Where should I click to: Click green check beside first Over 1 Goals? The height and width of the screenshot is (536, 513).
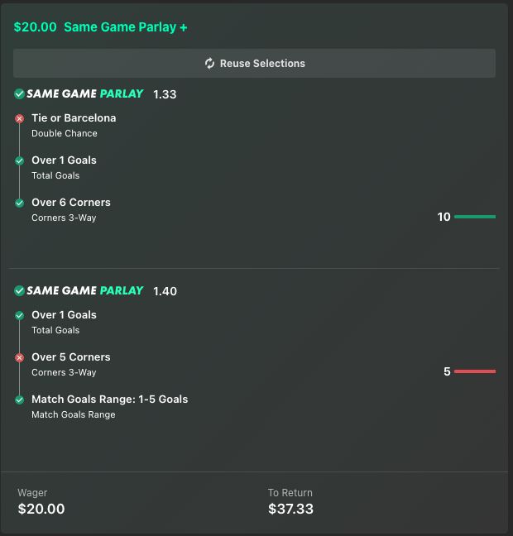coord(20,161)
